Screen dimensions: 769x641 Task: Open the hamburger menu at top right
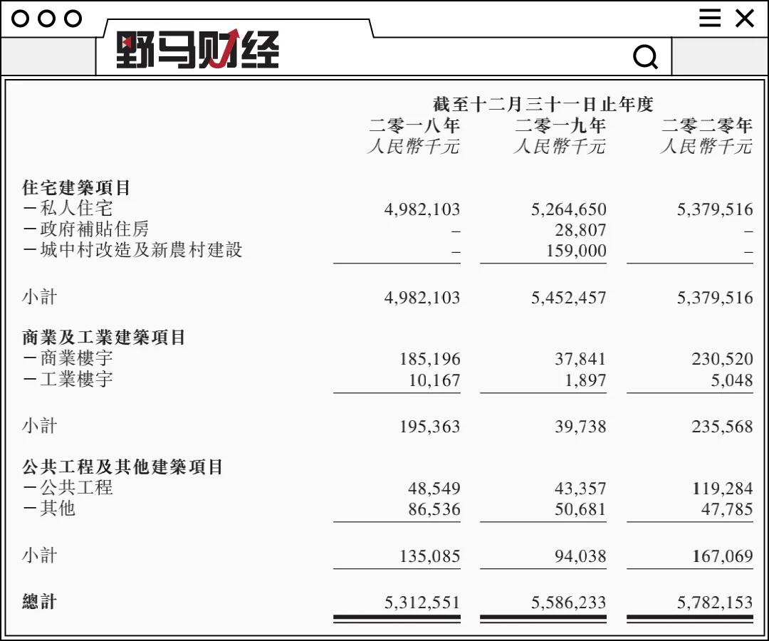point(709,19)
